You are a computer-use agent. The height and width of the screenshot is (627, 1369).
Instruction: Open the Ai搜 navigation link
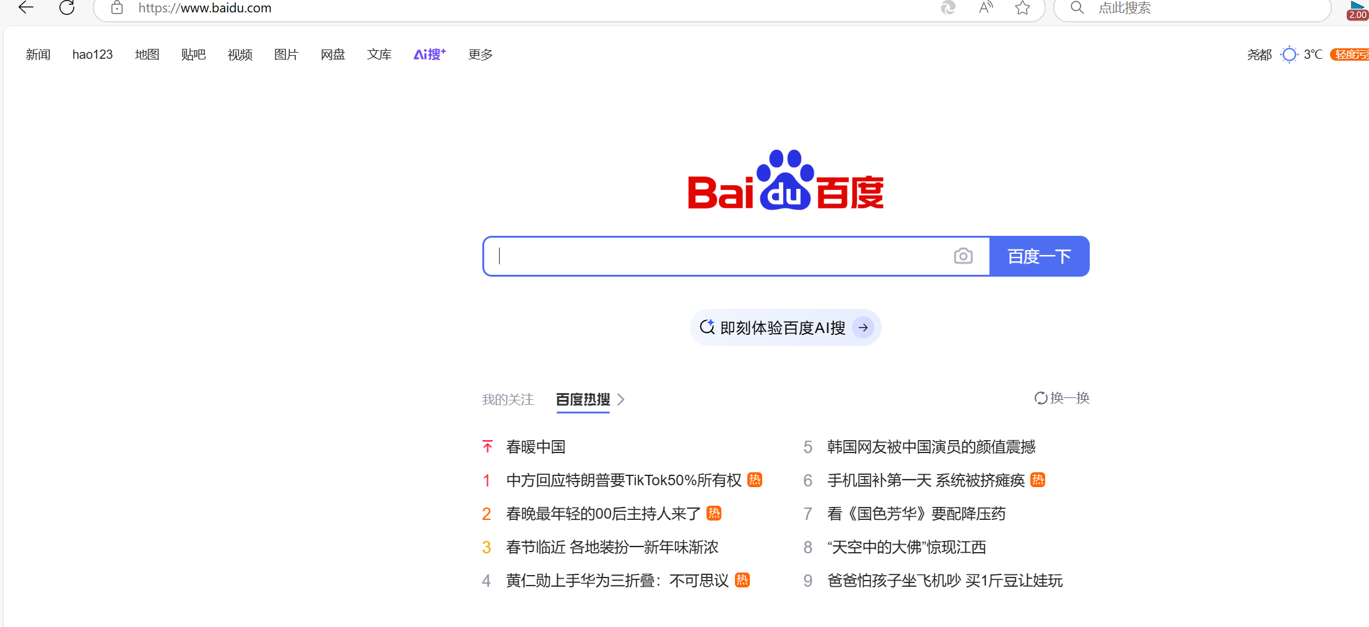tap(430, 54)
